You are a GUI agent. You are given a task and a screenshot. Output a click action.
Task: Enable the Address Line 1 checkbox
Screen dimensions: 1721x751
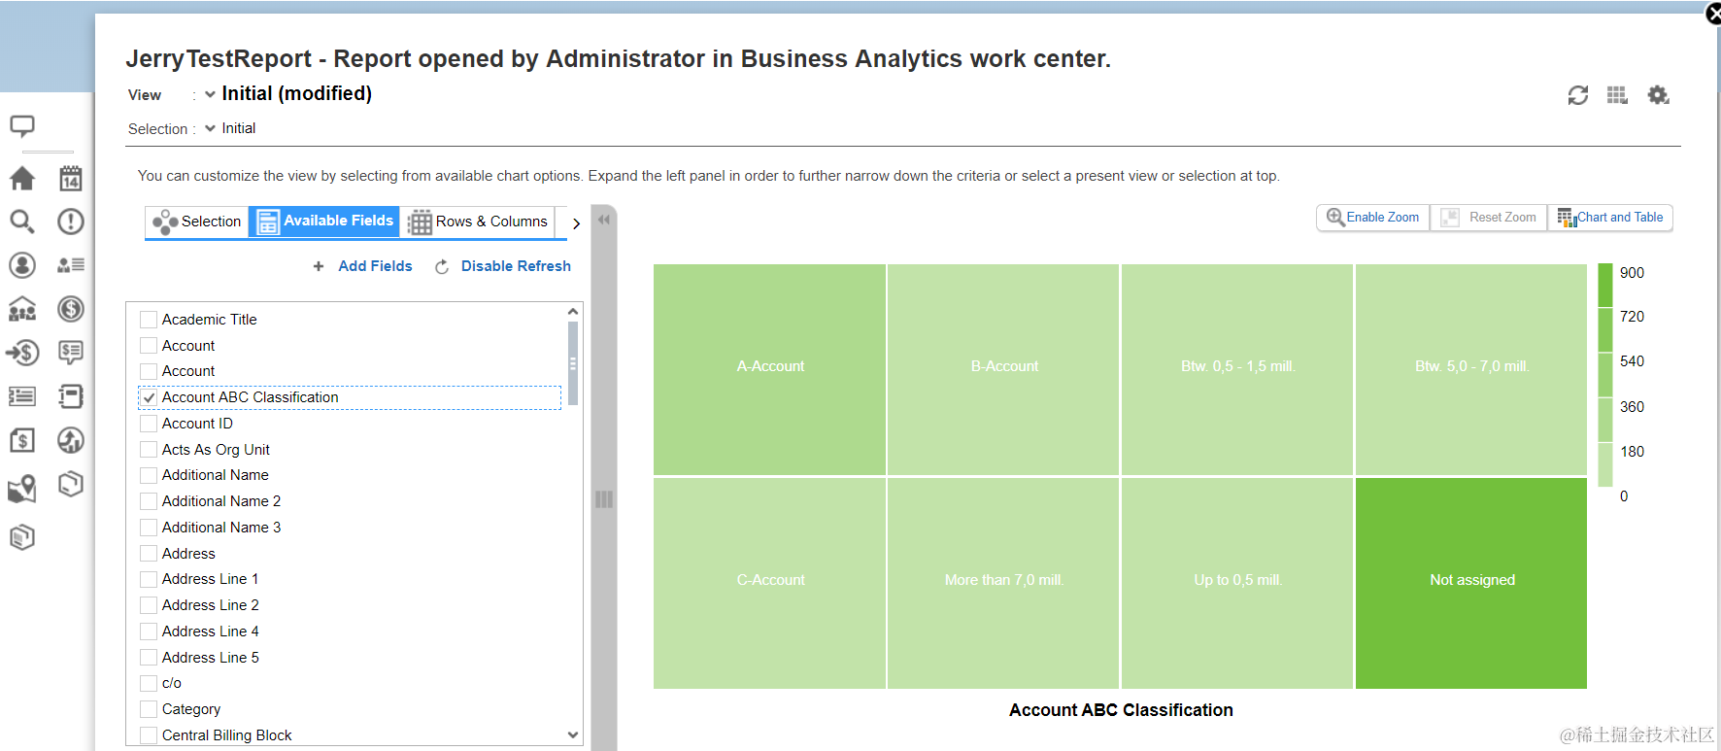(150, 579)
